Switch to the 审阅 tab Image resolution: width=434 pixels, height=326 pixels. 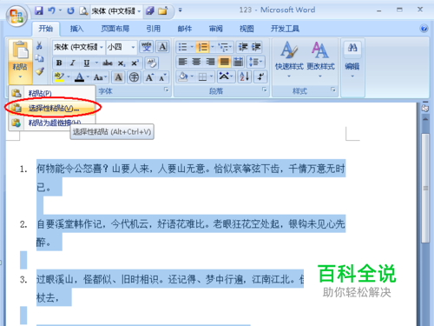tap(215, 29)
